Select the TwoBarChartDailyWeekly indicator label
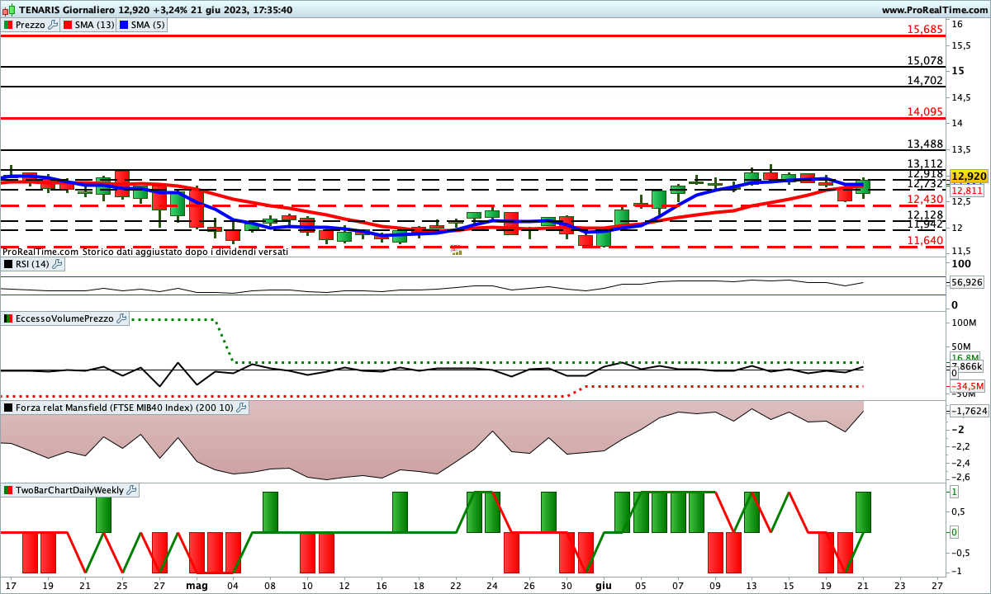The height and width of the screenshot is (594, 991). pyautogui.click(x=69, y=490)
